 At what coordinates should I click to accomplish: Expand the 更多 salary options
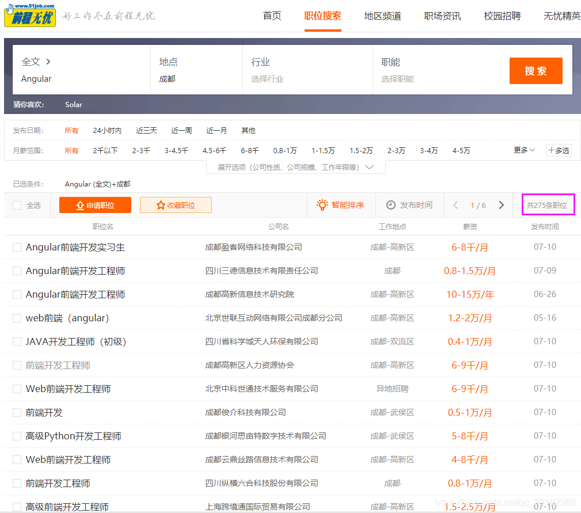[x=524, y=150]
